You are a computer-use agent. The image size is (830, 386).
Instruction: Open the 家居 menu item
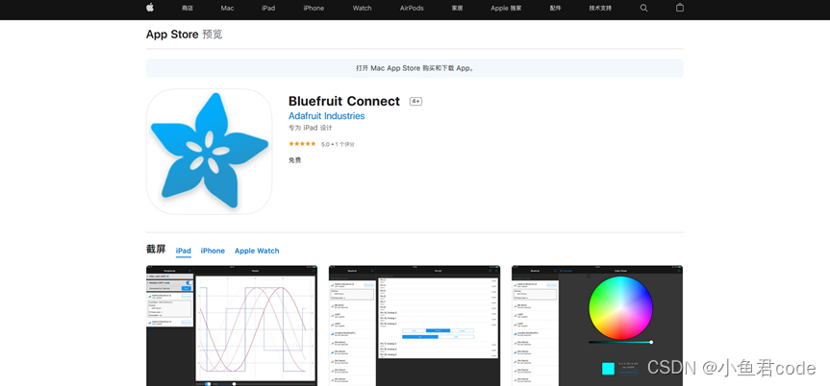458,8
